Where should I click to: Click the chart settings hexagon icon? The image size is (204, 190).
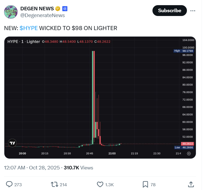[x=189, y=153]
